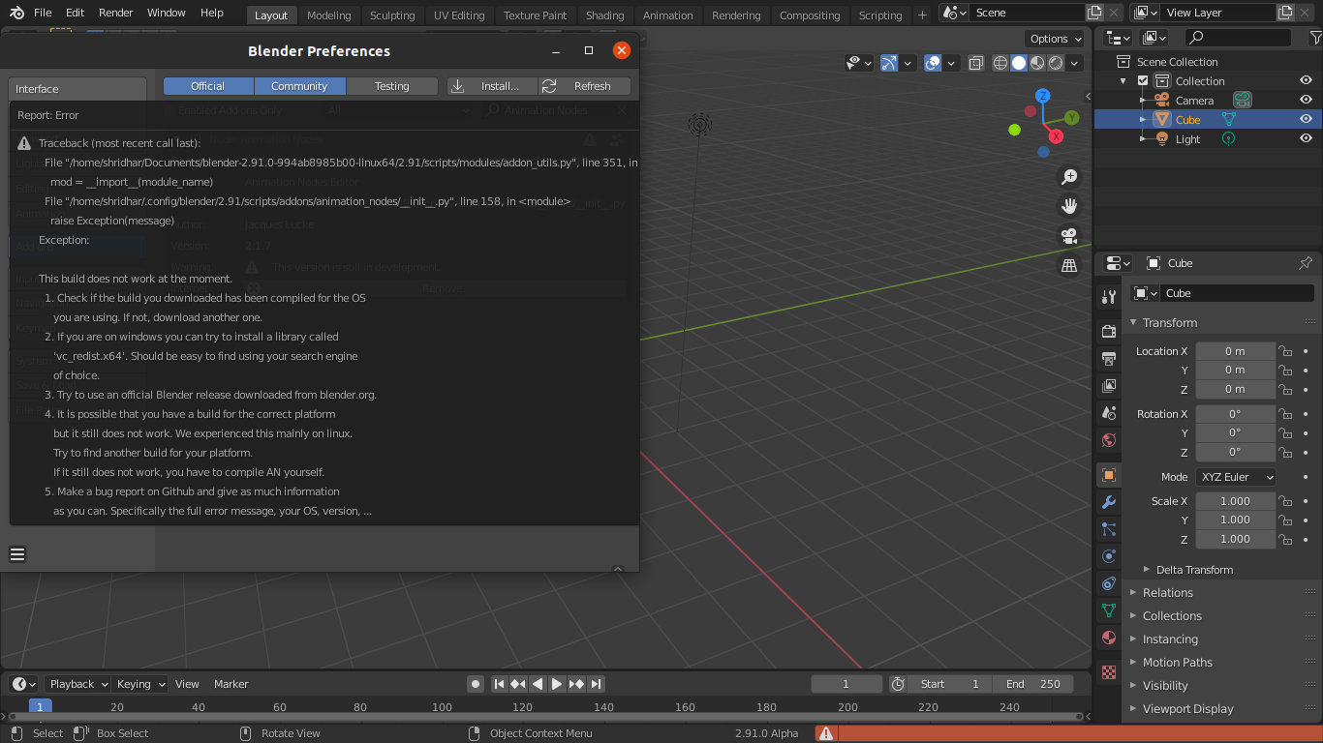Switch viewport to Material Preview shading
Image resolution: width=1323 pixels, height=743 pixels.
[1037, 62]
